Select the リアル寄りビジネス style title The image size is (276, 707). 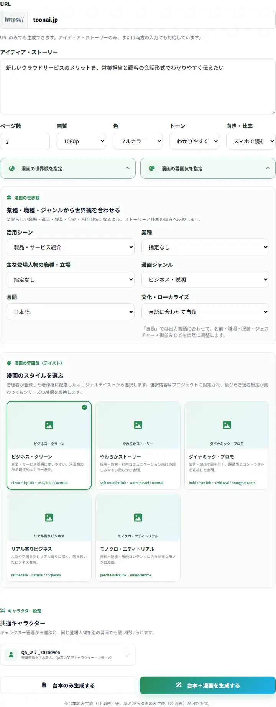(31, 549)
